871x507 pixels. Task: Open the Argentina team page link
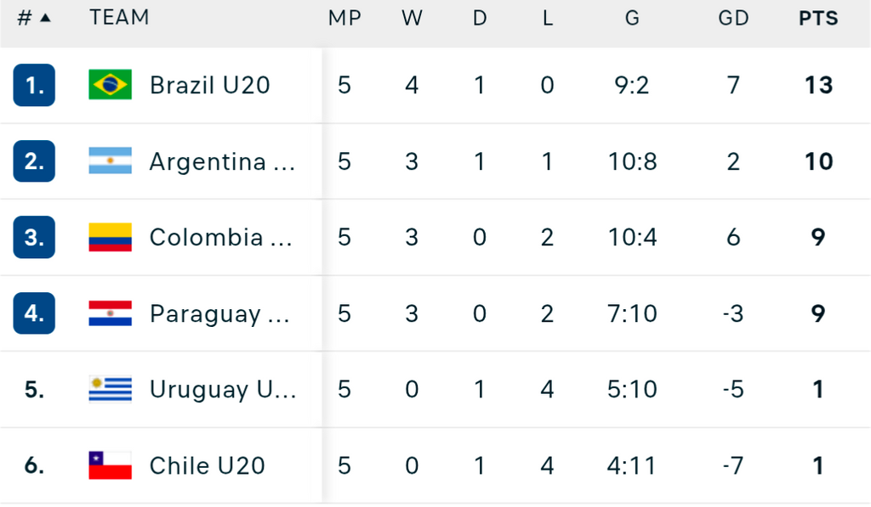pyautogui.click(x=221, y=161)
